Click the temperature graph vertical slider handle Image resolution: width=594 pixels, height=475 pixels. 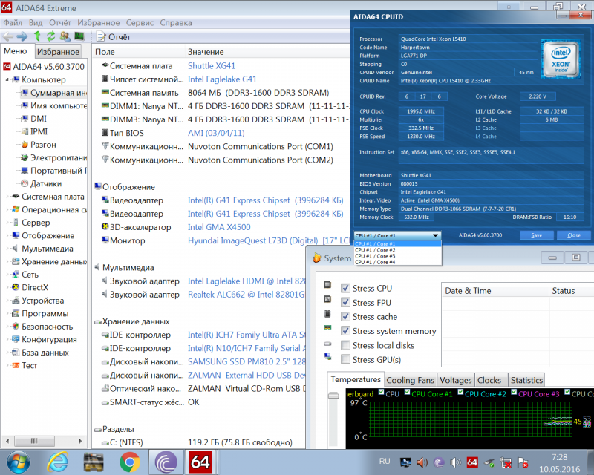click(x=334, y=397)
